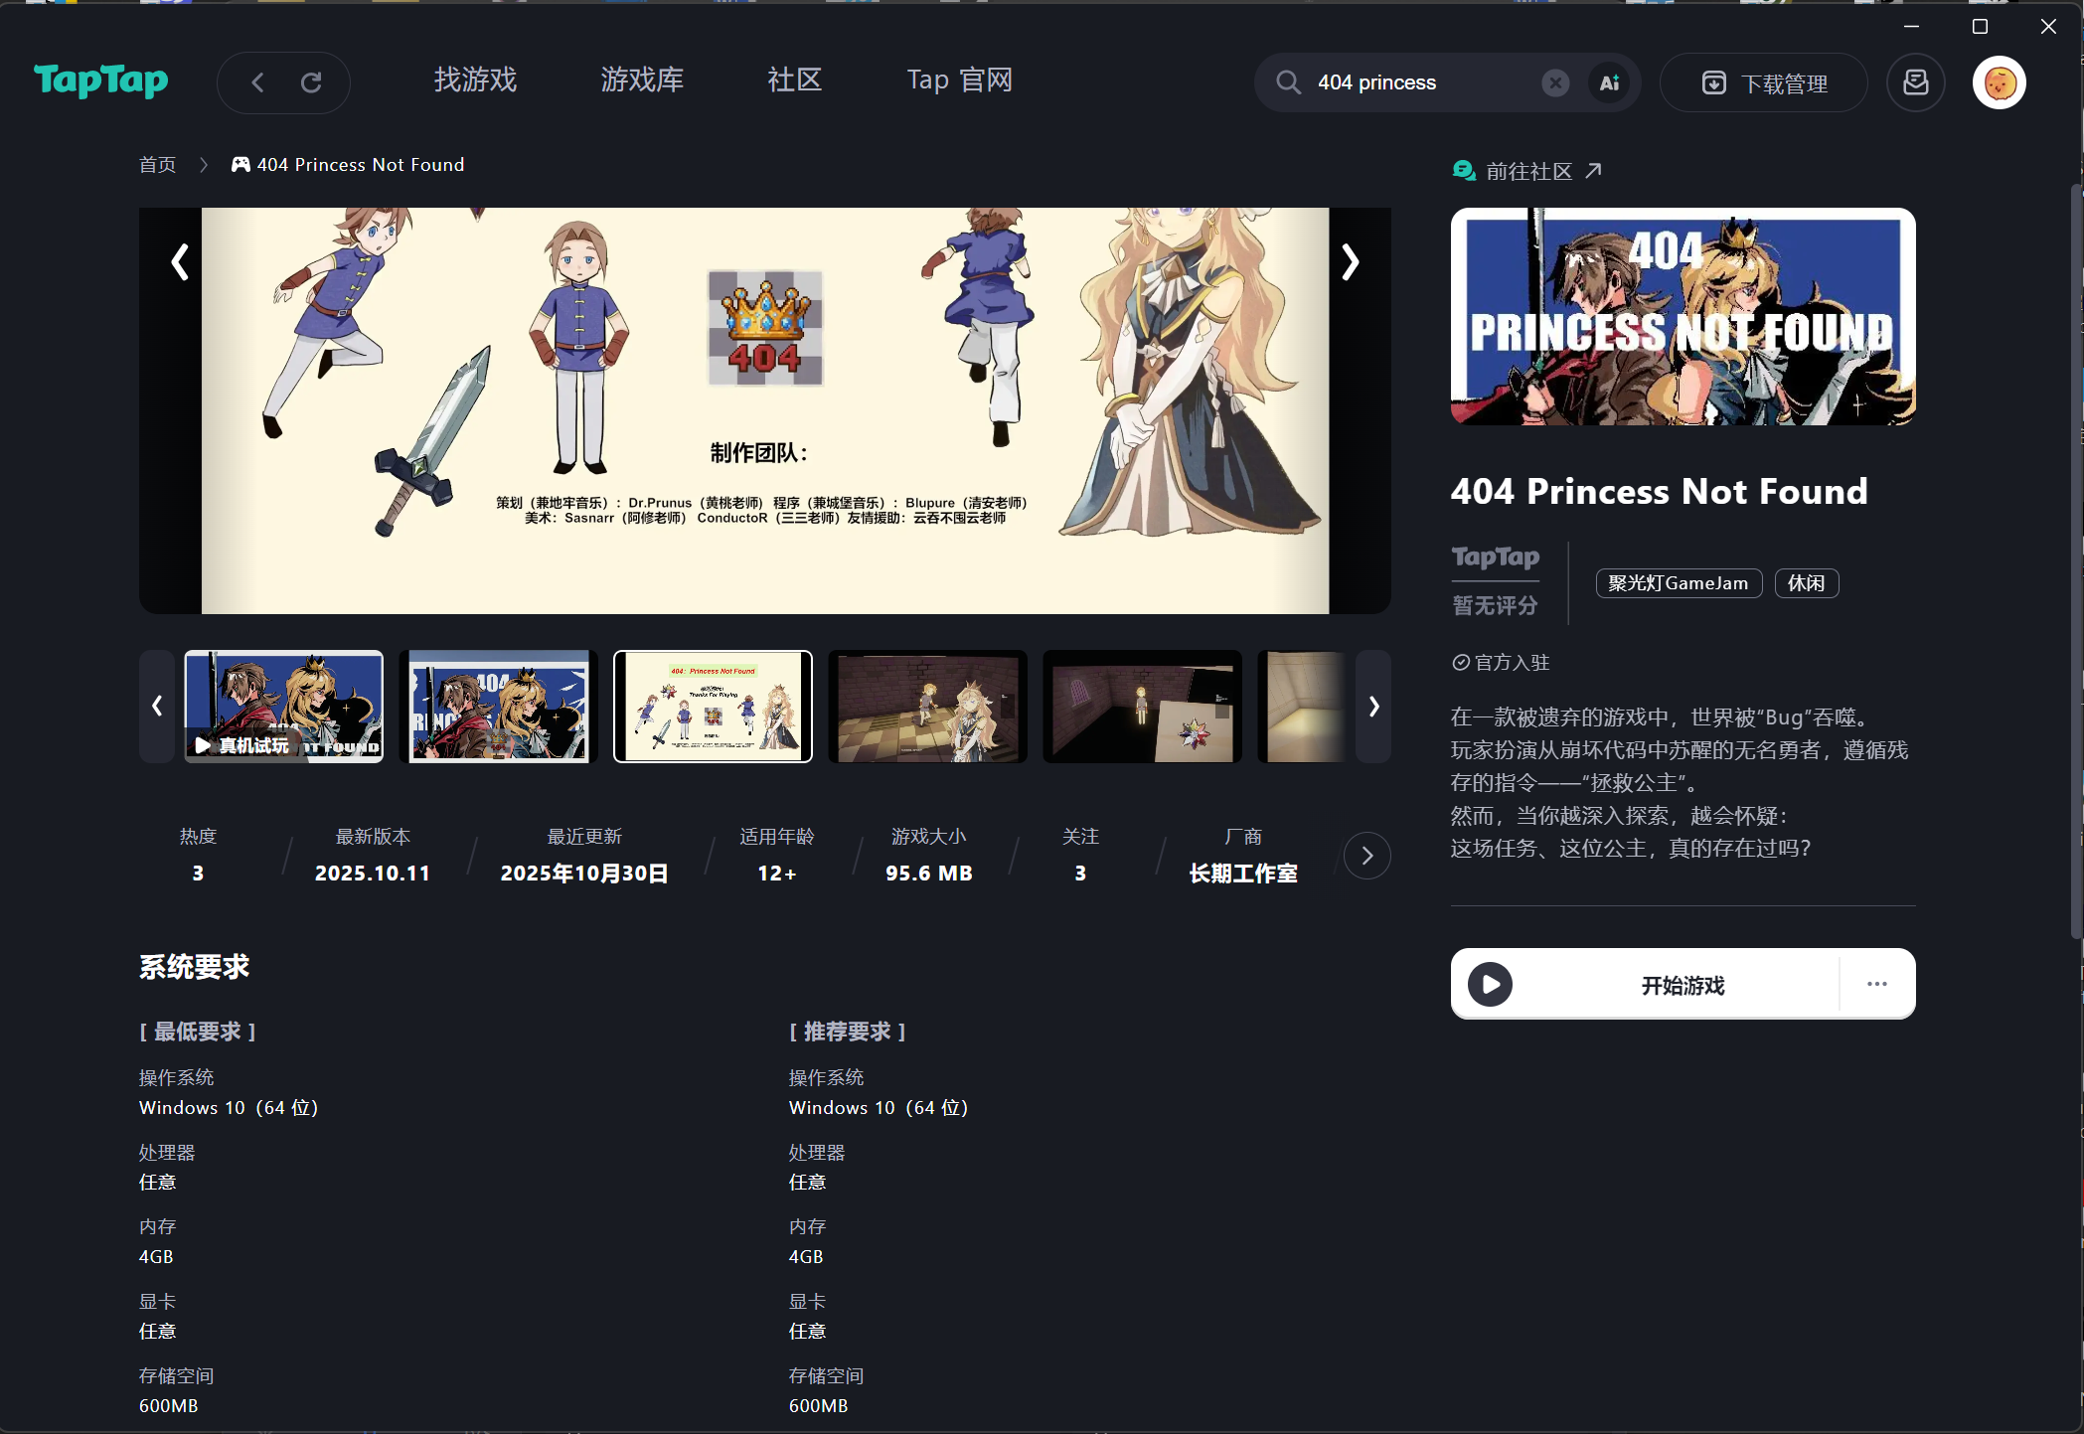This screenshot has width=2084, height=1434.
Task: Show previous screenshot in main carousel
Action: pos(180,262)
